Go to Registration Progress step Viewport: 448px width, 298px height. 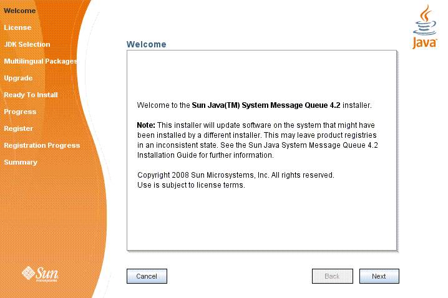[x=42, y=145]
